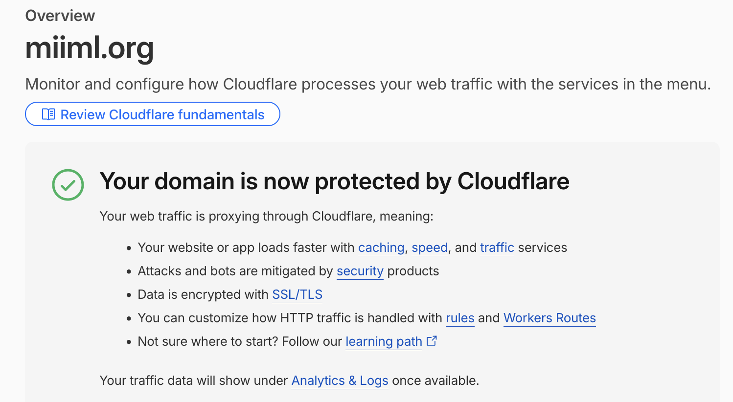Go to the traffic services link
733x402 pixels.
[497, 247]
